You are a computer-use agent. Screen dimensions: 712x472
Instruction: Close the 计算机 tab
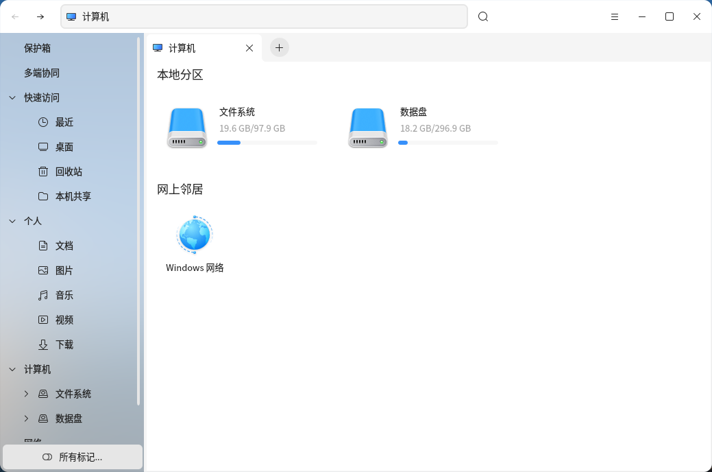point(249,48)
